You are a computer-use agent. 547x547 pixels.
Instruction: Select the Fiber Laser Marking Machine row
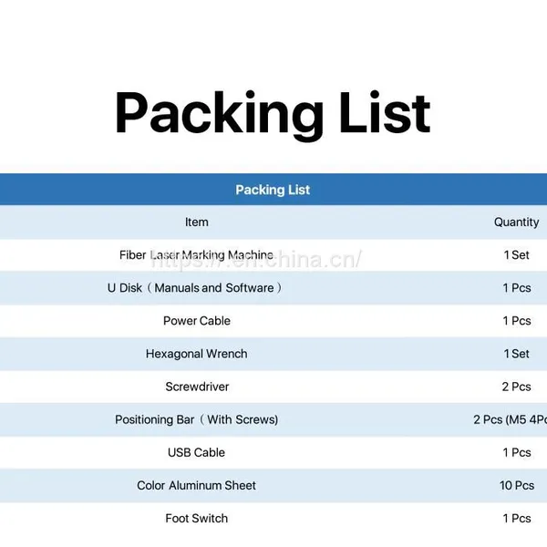click(273, 255)
